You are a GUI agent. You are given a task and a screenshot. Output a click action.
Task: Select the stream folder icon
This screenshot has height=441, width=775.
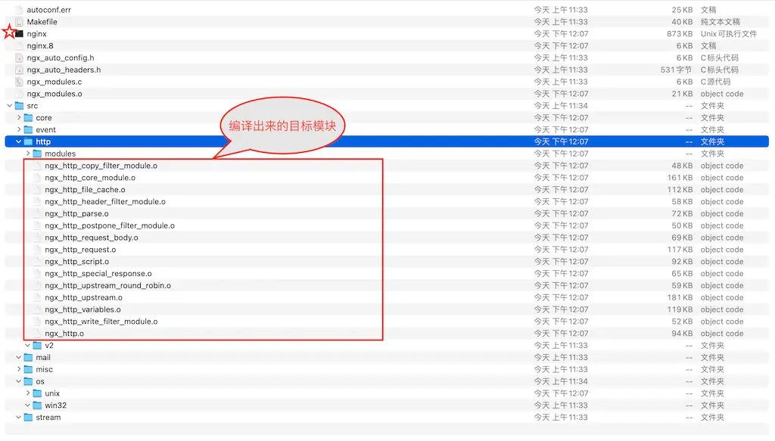click(x=29, y=418)
